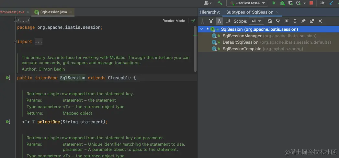The image size is (339, 158).
Task: Click the SqlSession interface name in code
Action: pos(73,78)
